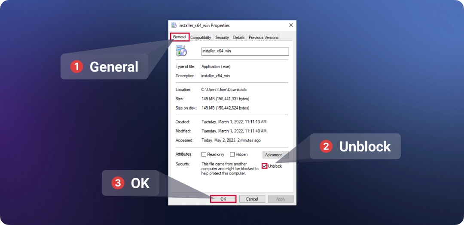Open the Compatibility tab
464x225 pixels.
(x=201, y=38)
